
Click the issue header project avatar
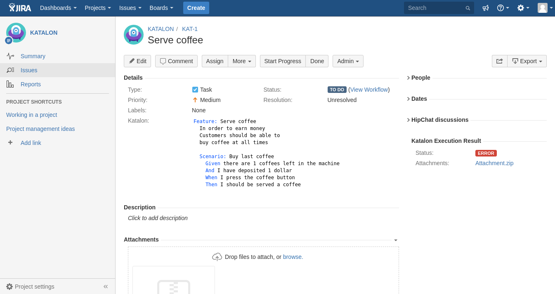point(134,35)
